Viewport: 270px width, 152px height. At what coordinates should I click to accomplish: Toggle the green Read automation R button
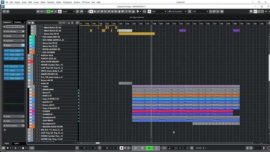coord(49,11)
